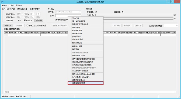Screen dimensions: 181x99
Task: Enable 不清空上次扫描到的记录 checkbox
Action: [27, 26]
